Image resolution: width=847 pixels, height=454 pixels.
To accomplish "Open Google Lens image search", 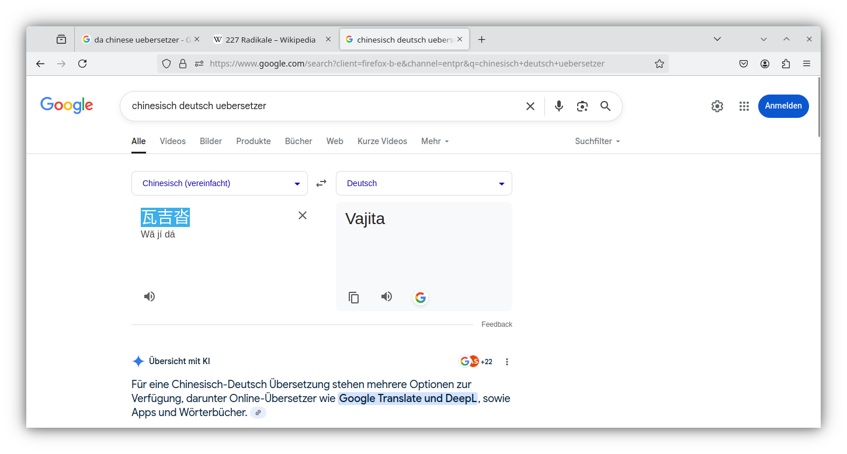I will (582, 106).
